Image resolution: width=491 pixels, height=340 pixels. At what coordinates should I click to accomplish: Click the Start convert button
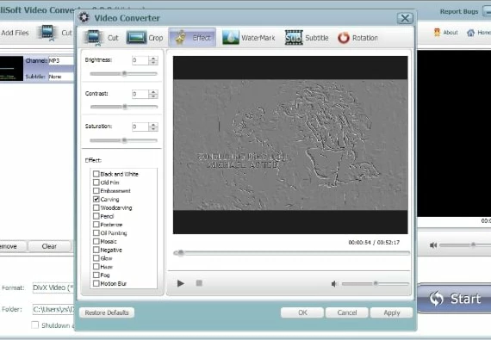click(454, 298)
